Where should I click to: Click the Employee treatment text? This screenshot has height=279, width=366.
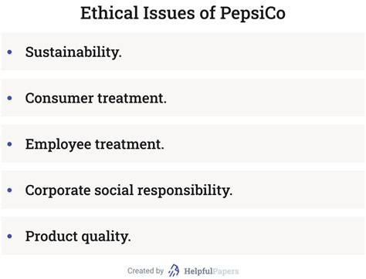94,144
